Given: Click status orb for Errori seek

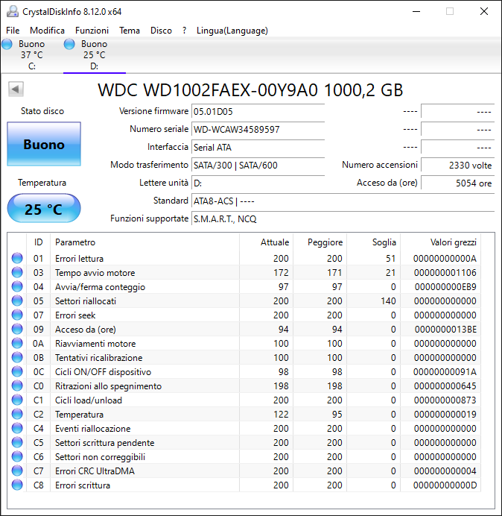Looking at the screenshot, I should (x=17, y=315).
